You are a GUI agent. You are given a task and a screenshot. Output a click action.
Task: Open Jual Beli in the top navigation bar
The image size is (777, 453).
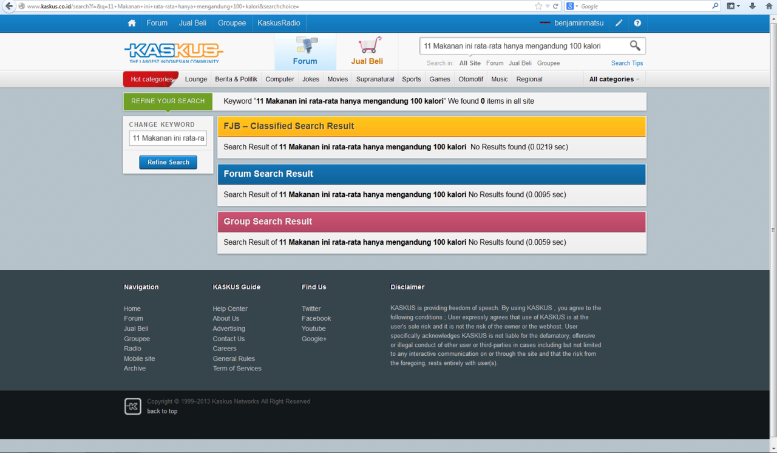[x=192, y=23]
